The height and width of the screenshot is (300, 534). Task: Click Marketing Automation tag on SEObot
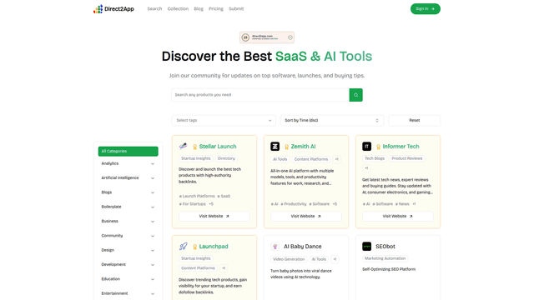click(x=385, y=258)
